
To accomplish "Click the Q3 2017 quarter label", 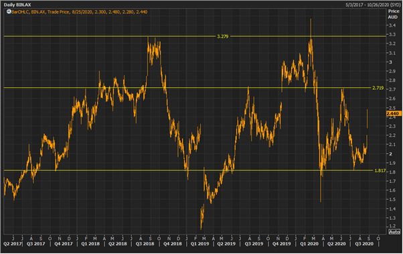I will (35, 244).
